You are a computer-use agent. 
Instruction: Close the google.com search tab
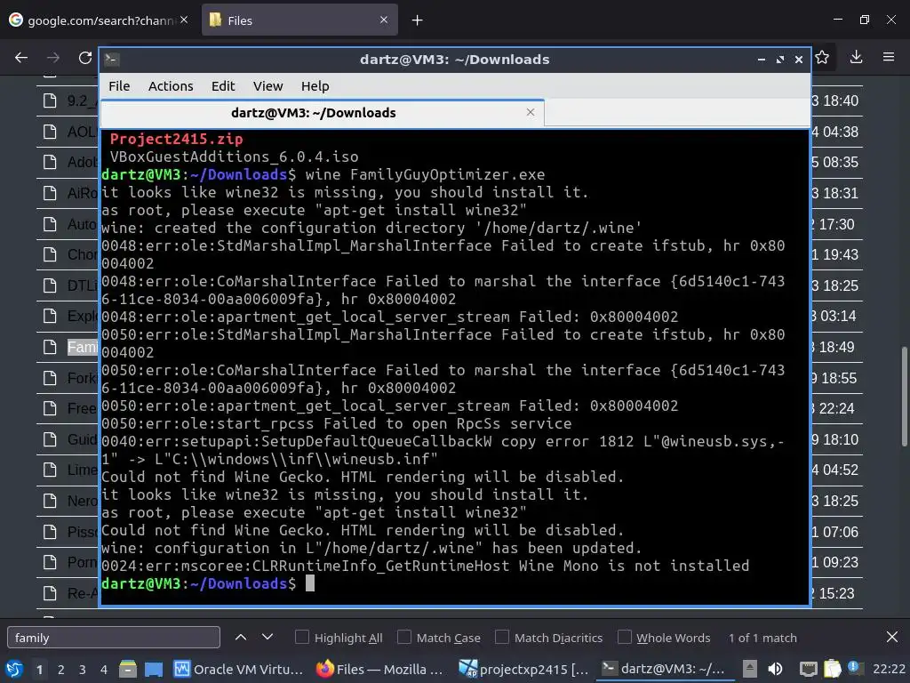pos(184,20)
